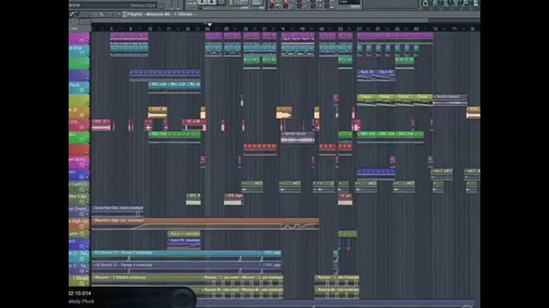Toggle mute LED on the teal 'Drop' track
Image resolution: width=549 pixels, height=308 pixels.
(x=87, y=53)
